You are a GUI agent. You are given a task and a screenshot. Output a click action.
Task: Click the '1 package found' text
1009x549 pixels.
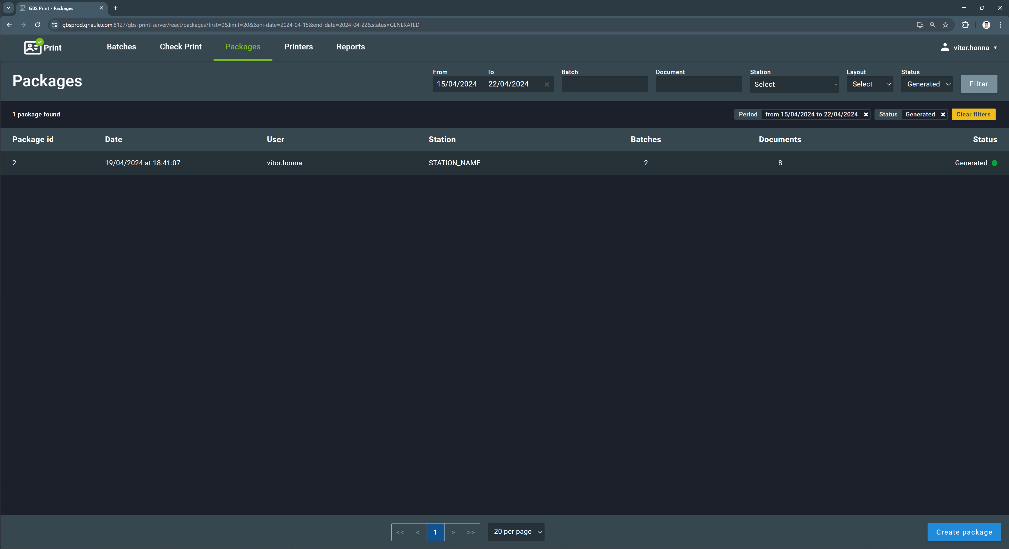pyautogui.click(x=36, y=114)
